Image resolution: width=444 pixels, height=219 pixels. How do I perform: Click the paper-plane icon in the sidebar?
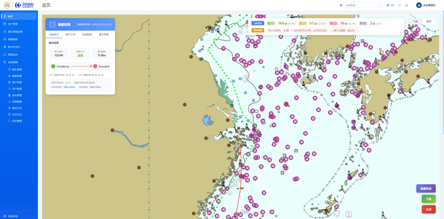point(4,47)
